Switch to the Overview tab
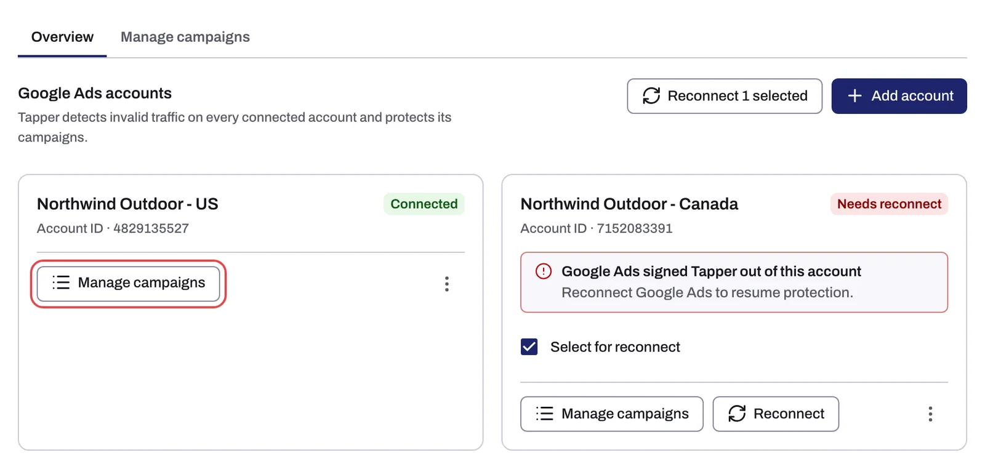 point(62,37)
